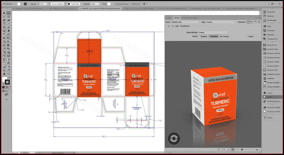Select the Selection (black arrow) tool
This screenshot has height=155, width=284.
coord(4,13)
